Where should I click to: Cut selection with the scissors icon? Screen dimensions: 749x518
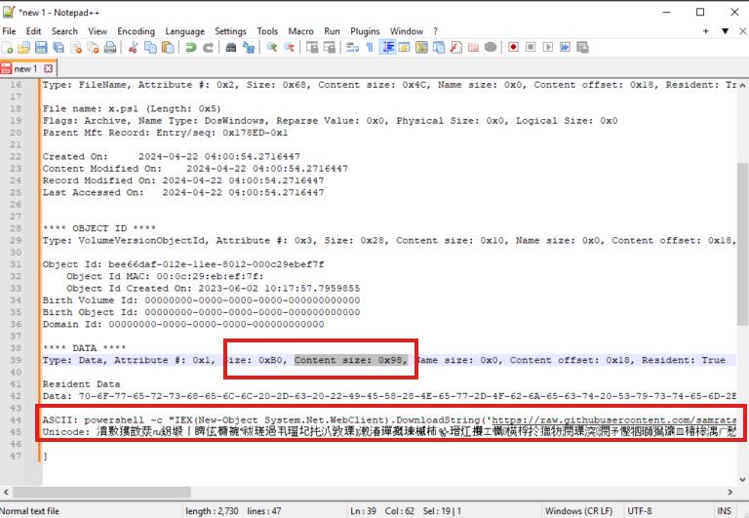pos(134,47)
